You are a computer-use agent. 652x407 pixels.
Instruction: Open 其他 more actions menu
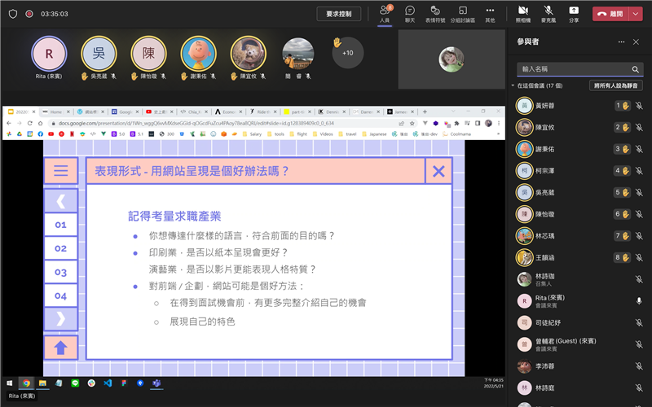pyautogui.click(x=490, y=12)
